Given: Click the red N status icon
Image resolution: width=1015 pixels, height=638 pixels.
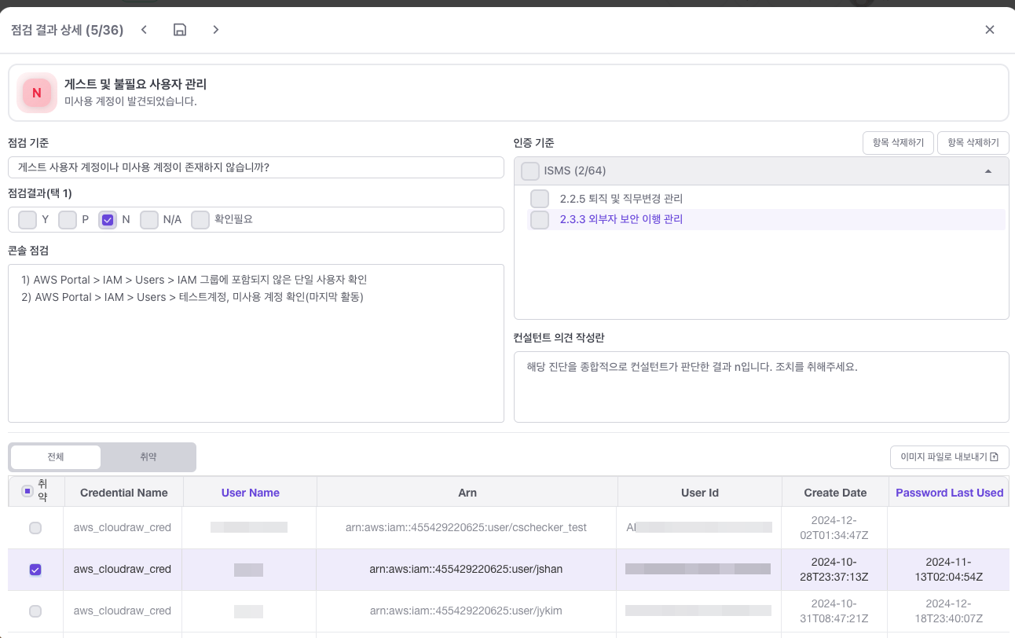Looking at the screenshot, I should [37, 93].
